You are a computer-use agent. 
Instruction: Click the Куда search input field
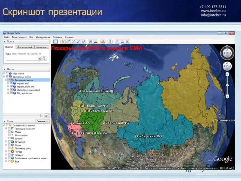pyautogui.click(x=22, y=59)
